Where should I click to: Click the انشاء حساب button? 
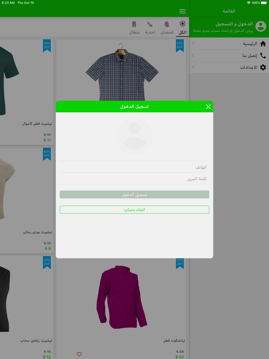click(x=134, y=209)
